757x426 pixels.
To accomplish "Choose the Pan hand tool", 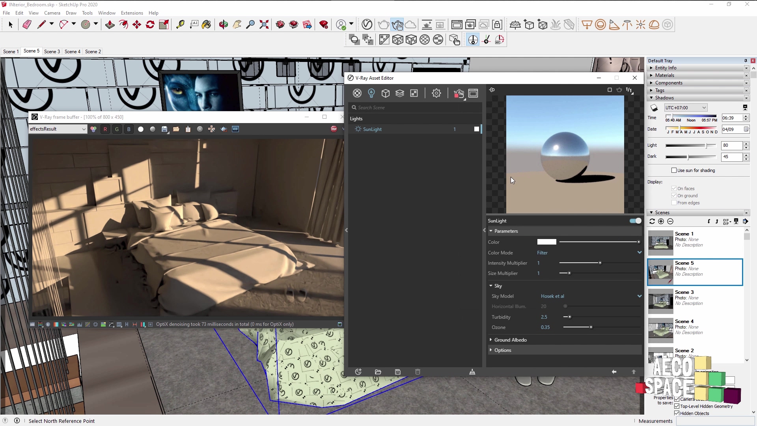I will click(x=237, y=24).
